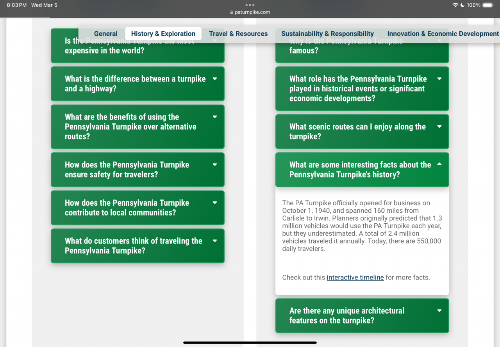Select the History & Exploration tab
The height and width of the screenshot is (347, 500).
(x=163, y=34)
